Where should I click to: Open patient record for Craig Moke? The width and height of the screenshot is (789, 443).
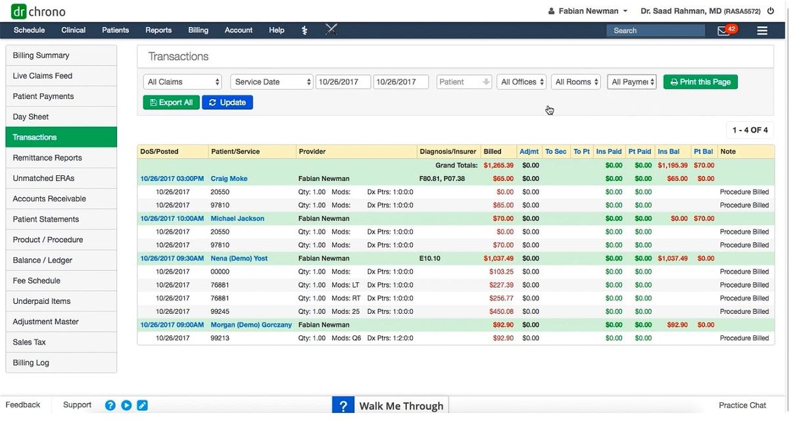click(x=229, y=178)
